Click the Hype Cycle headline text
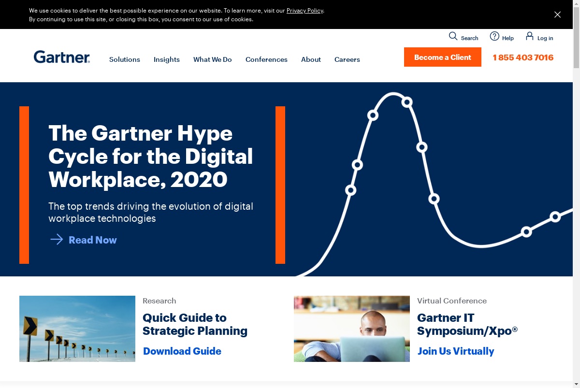The image size is (580, 388). [151, 156]
